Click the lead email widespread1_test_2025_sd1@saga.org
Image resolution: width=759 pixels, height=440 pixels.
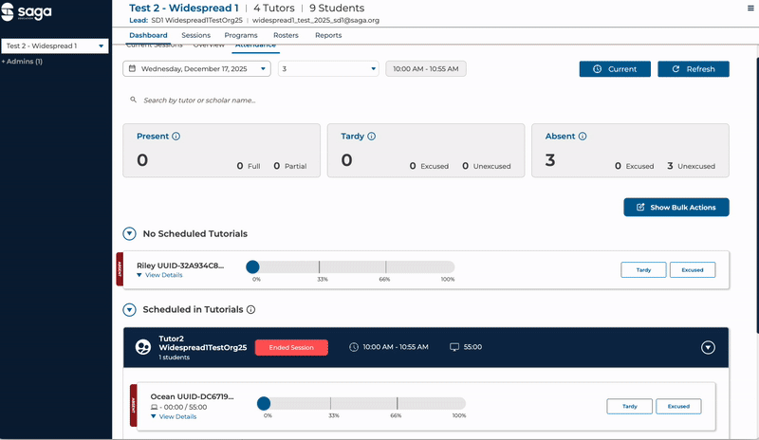pyautogui.click(x=316, y=20)
